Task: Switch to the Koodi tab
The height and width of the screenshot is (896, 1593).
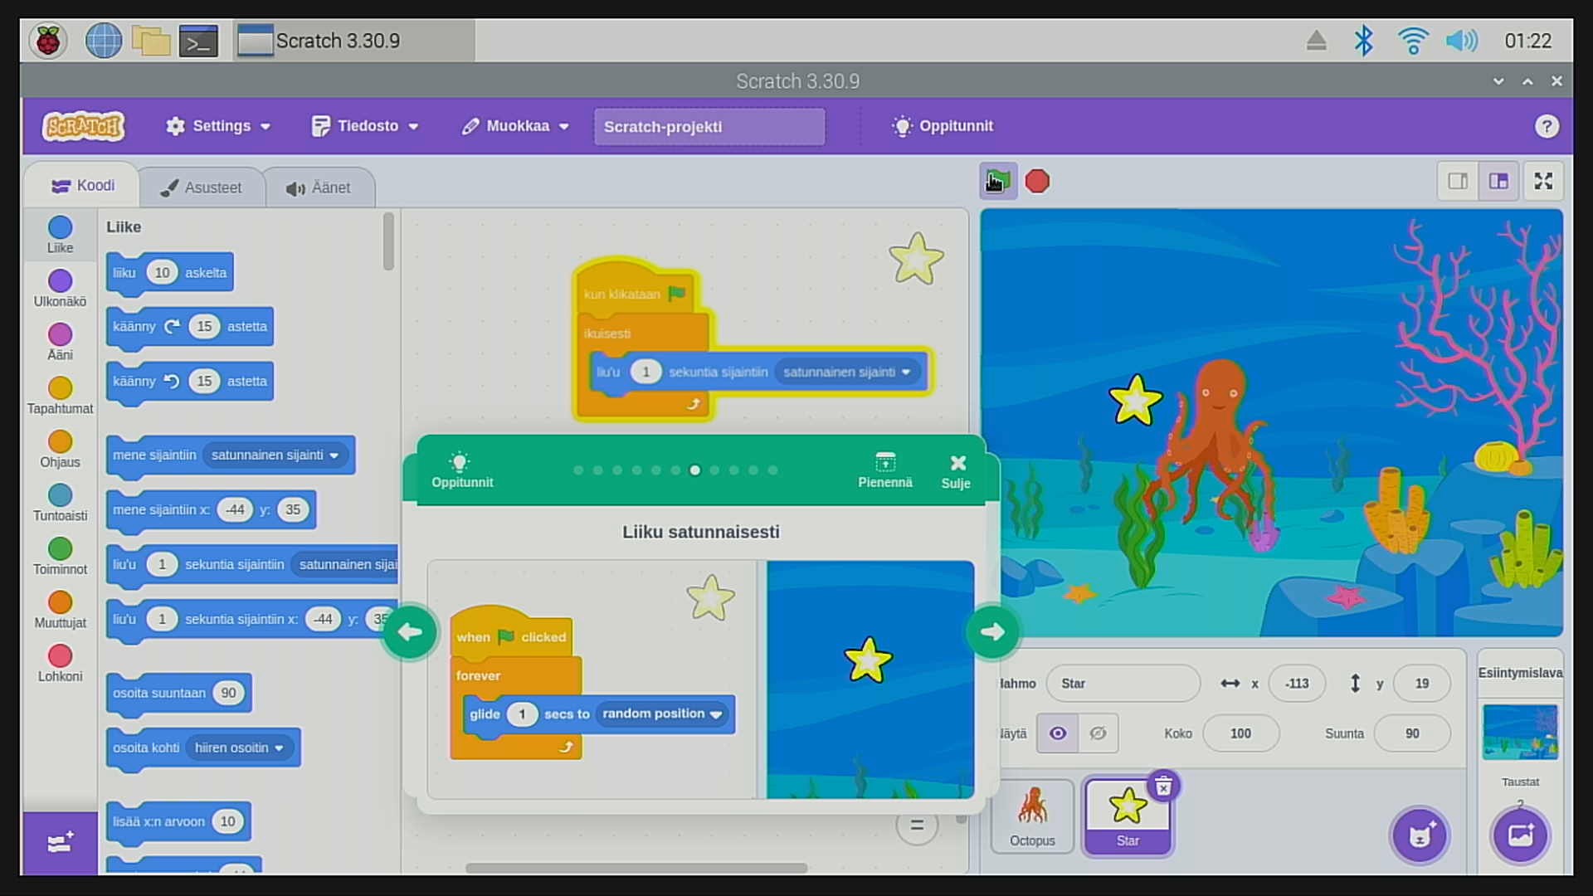Action: pos(82,186)
